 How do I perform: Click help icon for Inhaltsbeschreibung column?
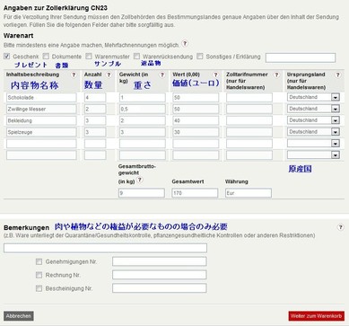74,75
